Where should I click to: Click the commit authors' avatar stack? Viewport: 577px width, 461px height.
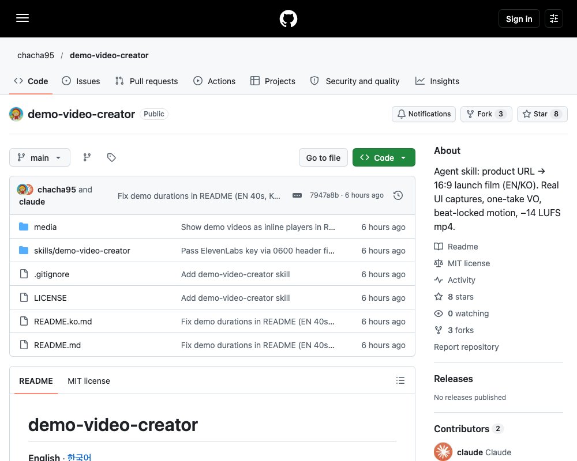[25, 190]
